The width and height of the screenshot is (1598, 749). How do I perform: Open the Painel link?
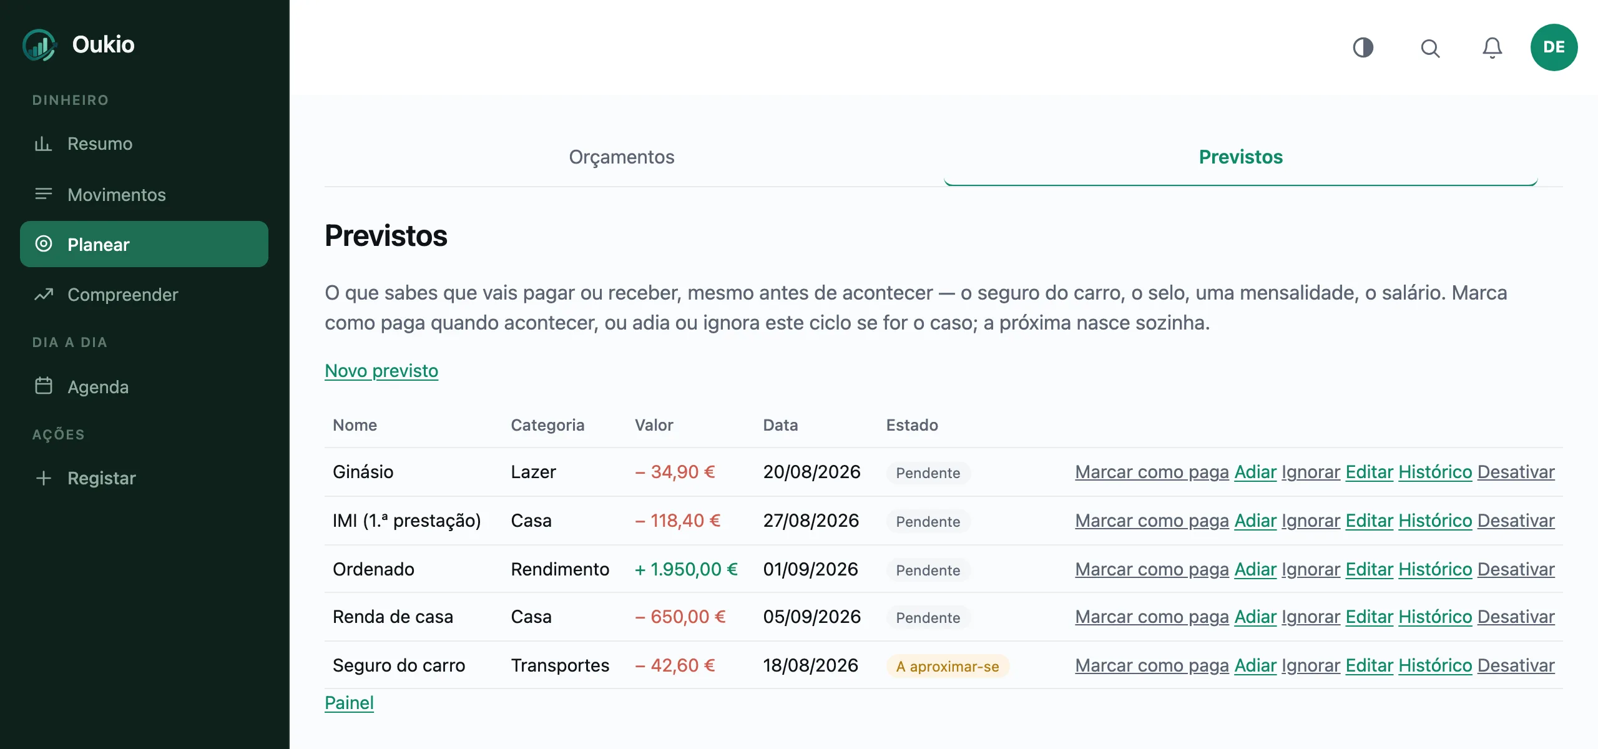349,703
